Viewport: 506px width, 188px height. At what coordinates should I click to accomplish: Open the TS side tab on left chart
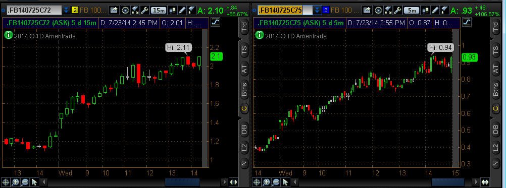coord(244,50)
